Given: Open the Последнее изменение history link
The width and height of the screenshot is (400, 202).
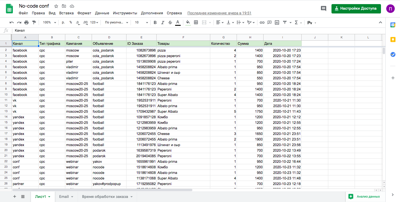Looking at the screenshot, I should [x=219, y=13].
